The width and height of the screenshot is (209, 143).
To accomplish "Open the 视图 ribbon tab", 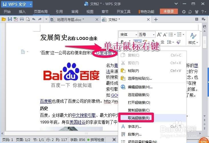I will (x=90, y=12).
